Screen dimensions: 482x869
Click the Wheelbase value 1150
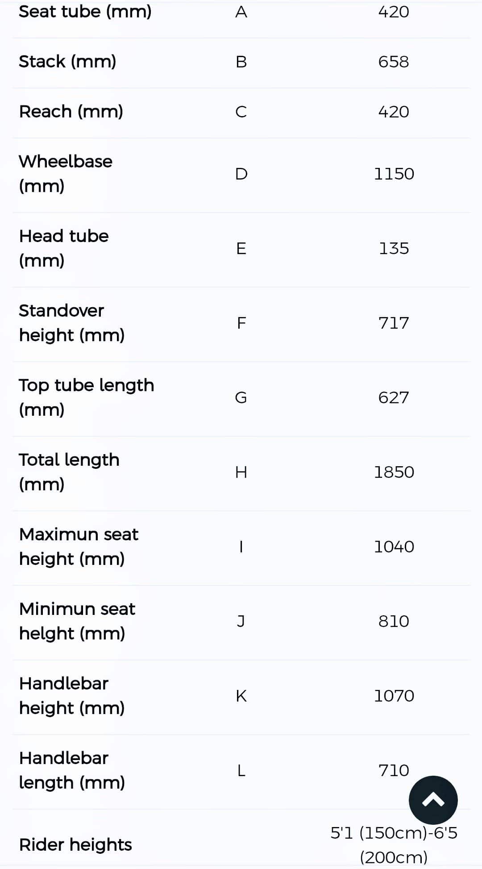tap(394, 174)
